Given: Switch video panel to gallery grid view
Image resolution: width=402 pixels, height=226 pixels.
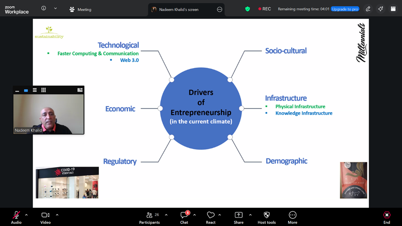Looking at the screenshot, I should [x=43, y=90].
